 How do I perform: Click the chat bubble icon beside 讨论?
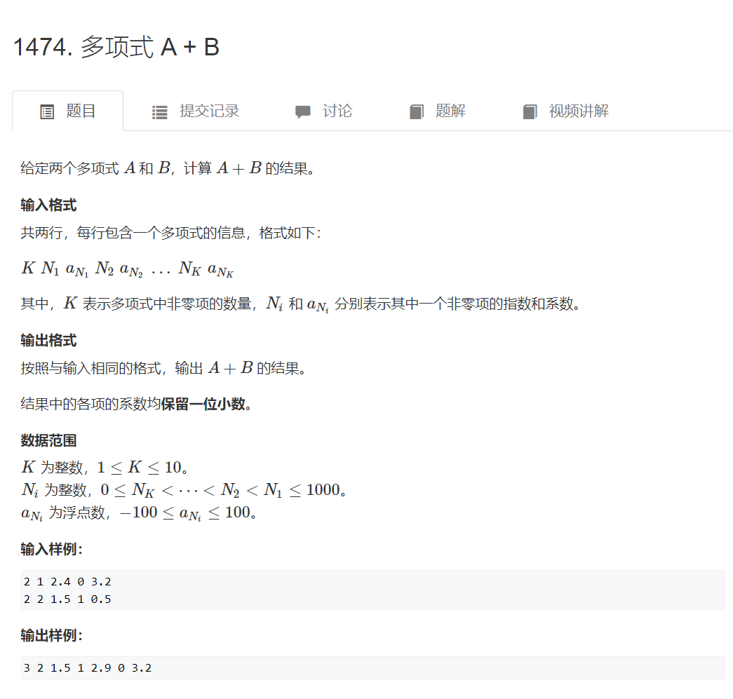[302, 112]
